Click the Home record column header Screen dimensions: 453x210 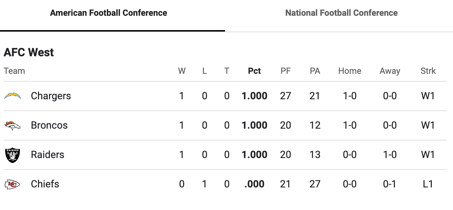point(349,71)
